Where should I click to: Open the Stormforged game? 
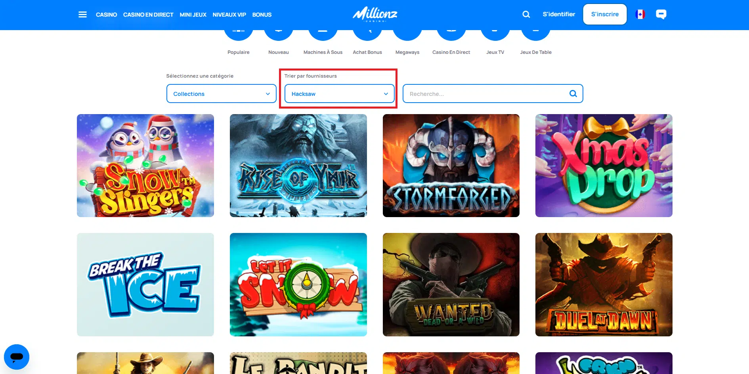pyautogui.click(x=451, y=166)
